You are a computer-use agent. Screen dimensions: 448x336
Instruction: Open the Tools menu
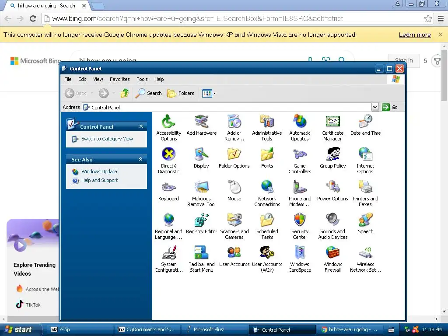142,79
